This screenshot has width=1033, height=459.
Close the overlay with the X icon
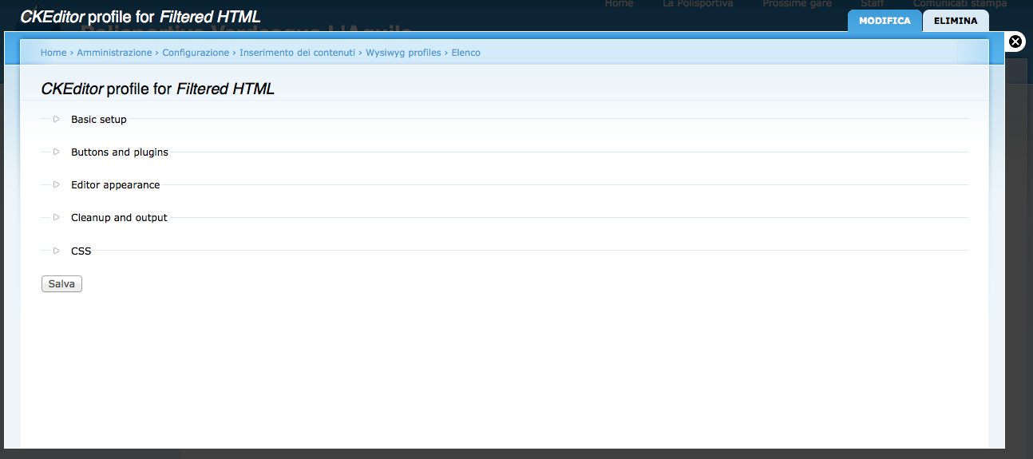[1015, 42]
